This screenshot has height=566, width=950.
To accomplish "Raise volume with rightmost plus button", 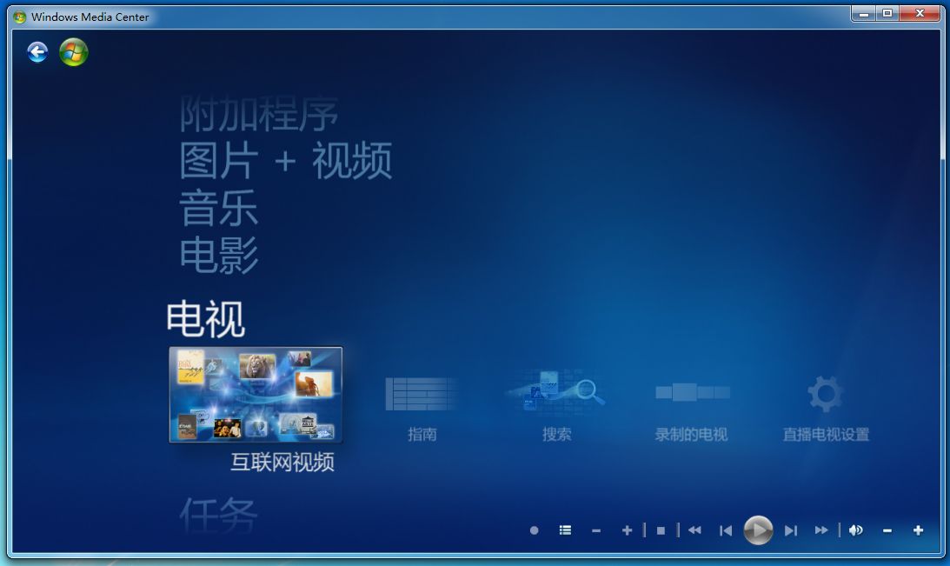I will [x=918, y=531].
